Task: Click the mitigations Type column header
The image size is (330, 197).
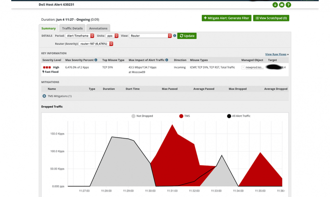Action: tap(92, 89)
